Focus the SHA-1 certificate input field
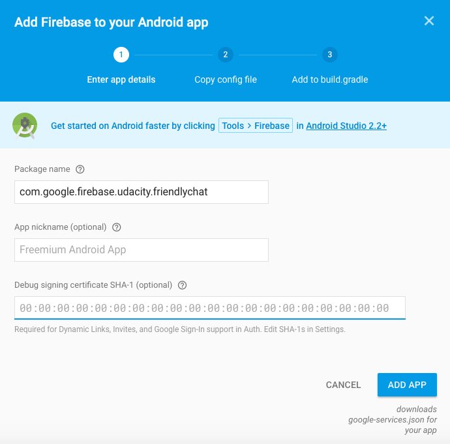 click(210, 308)
